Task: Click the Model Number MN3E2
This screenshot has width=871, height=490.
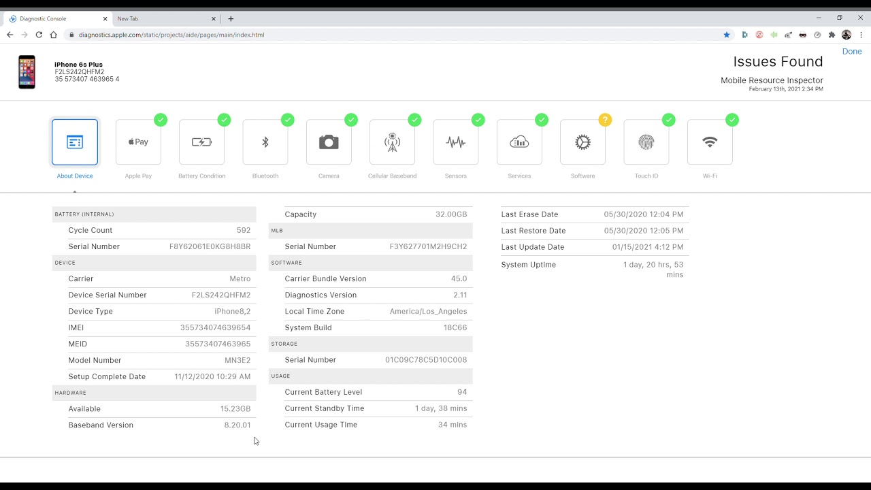Action: [x=237, y=360]
